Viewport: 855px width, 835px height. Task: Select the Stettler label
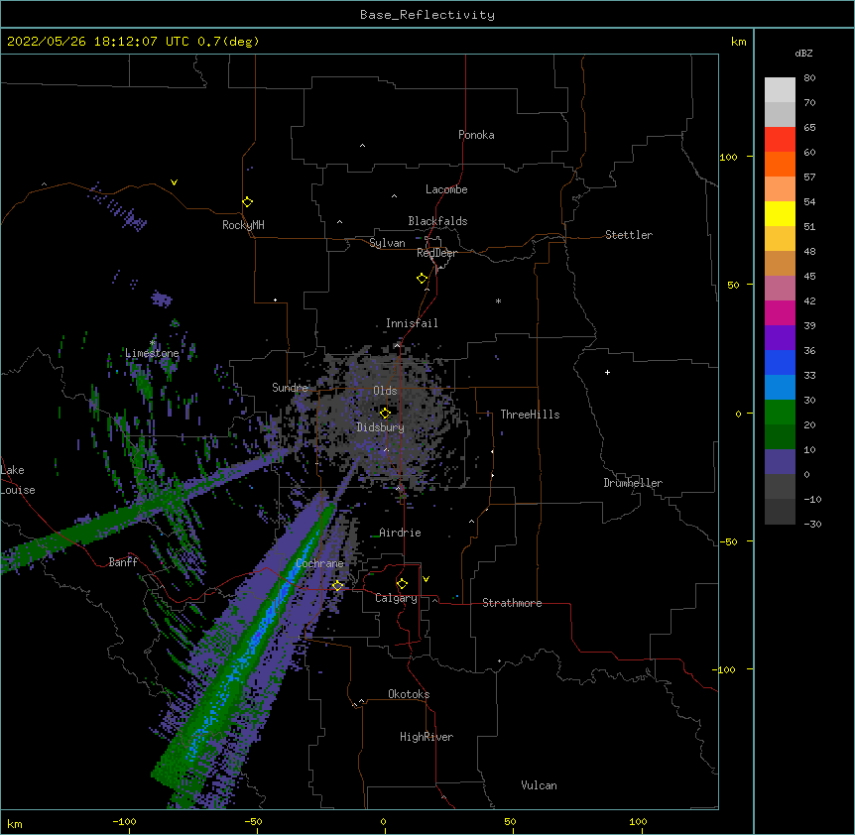point(629,235)
